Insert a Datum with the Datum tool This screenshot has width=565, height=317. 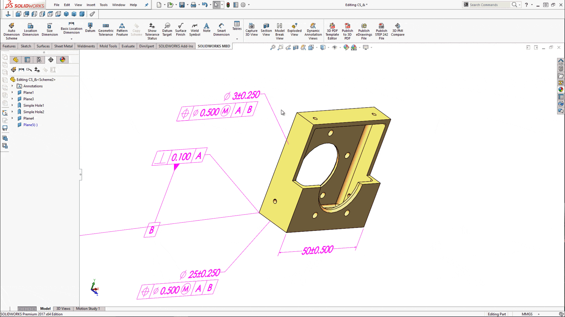90,27
